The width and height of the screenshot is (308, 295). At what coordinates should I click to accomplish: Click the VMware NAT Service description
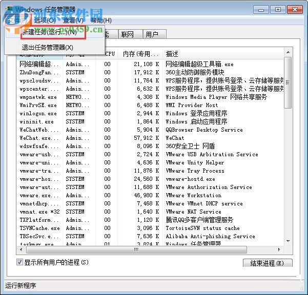click(193, 212)
